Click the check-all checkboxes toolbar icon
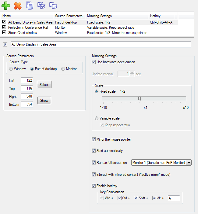198x214 pixels. pos(41,6)
